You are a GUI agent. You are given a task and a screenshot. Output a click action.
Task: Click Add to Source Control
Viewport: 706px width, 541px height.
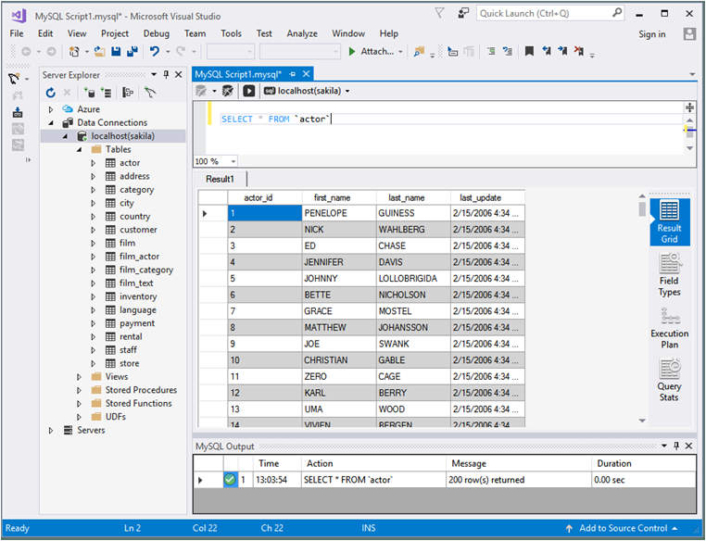tap(623, 528)
